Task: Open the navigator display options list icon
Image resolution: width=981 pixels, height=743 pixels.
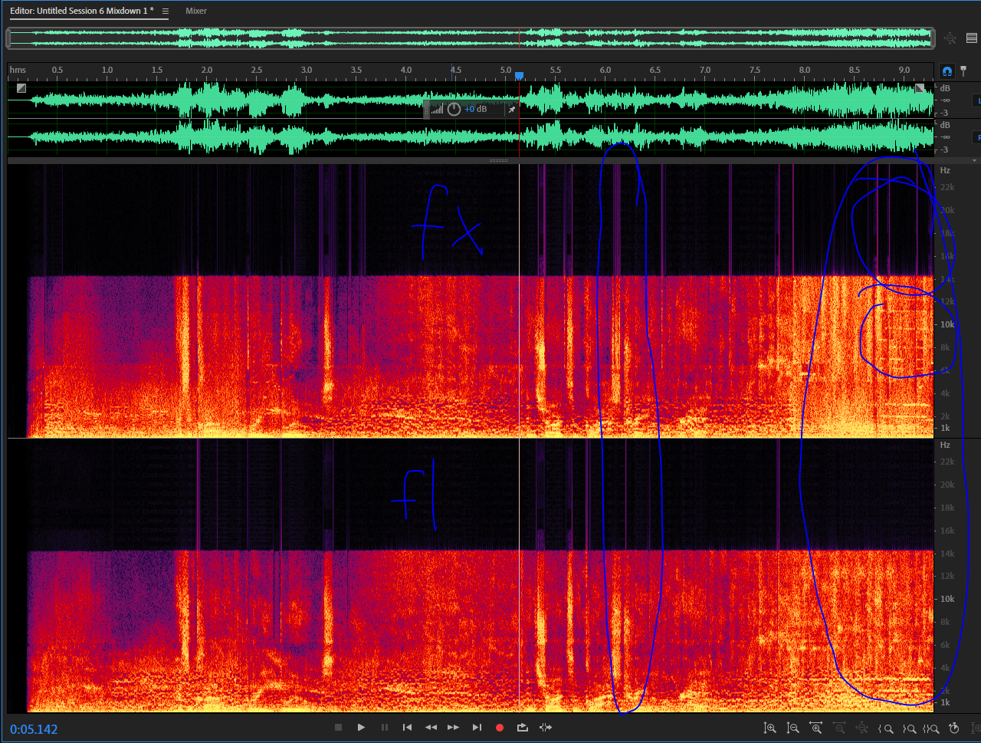Action: tap(972, 38)
